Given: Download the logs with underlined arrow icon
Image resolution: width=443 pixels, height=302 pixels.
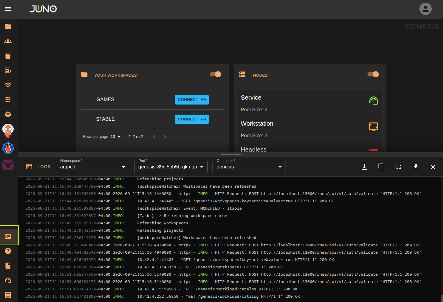Looking at the screenshot, I should point(364,167).
